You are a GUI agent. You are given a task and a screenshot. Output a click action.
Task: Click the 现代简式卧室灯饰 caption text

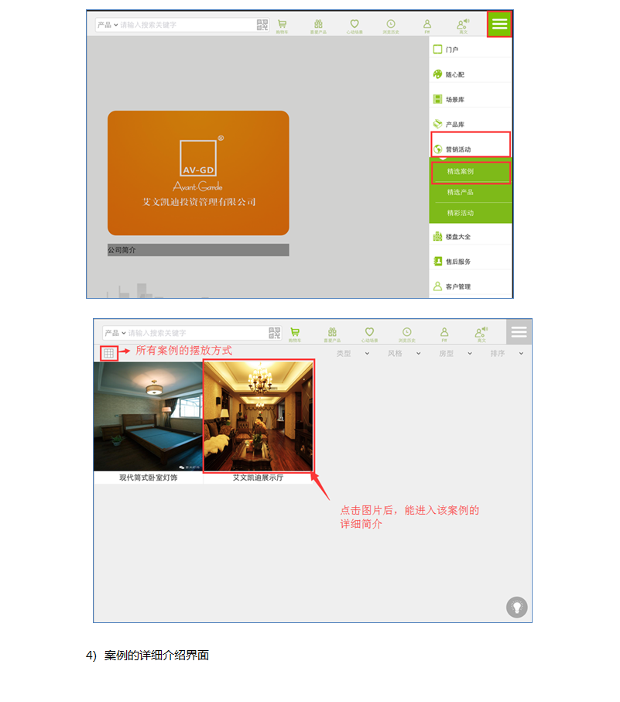pos(148,478)
